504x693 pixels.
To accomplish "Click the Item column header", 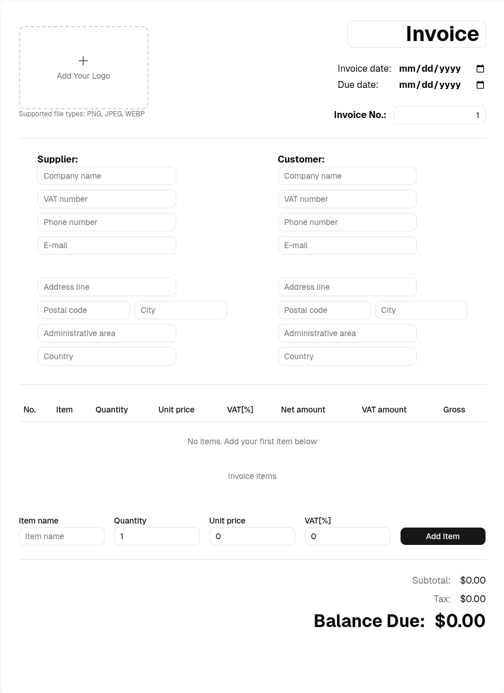I will click(x=65, y=410).
